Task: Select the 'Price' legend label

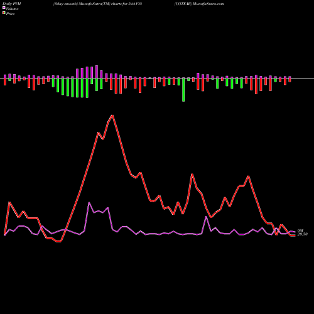Action: pos(10,14)
